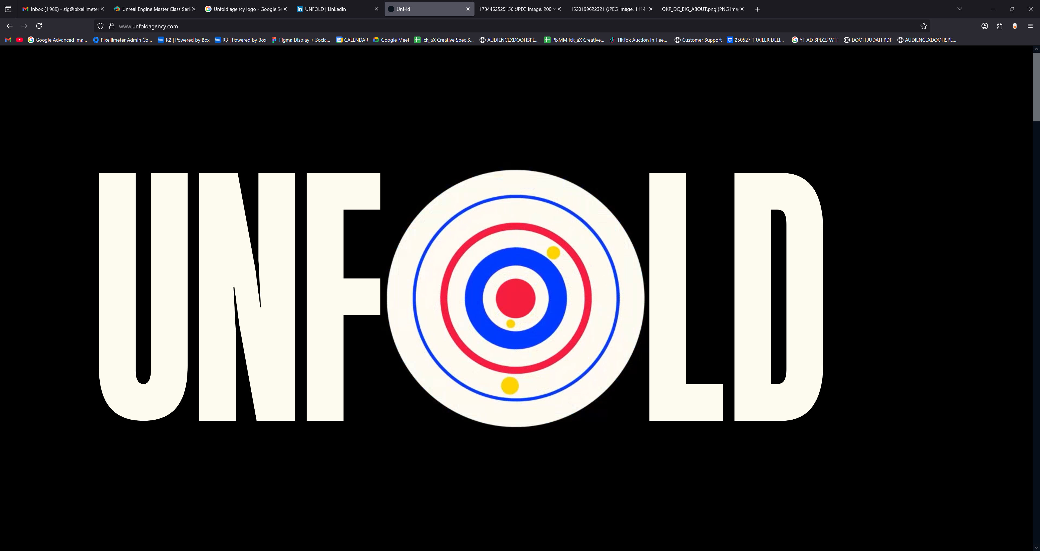Image resolution: width=1040 pixels, height=551 pixels.
Task: Reload the current page
Action: tap(39, 26)
